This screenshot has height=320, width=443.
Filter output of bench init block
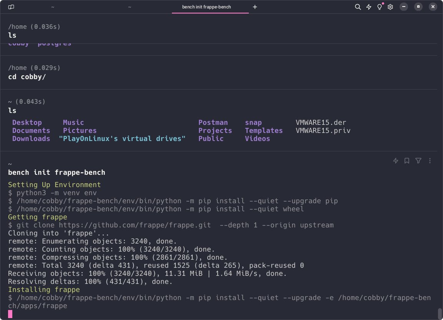click(x=418, y=161)
